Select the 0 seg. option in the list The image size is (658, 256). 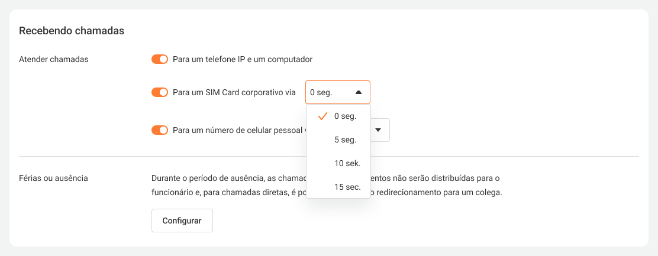(x=345, y=116)
